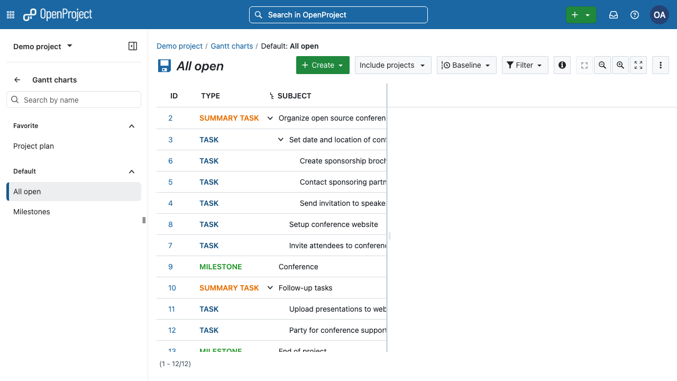Click MILESTONE type in row 9
This screenshot has height=381, width=677.
(221, 267)
